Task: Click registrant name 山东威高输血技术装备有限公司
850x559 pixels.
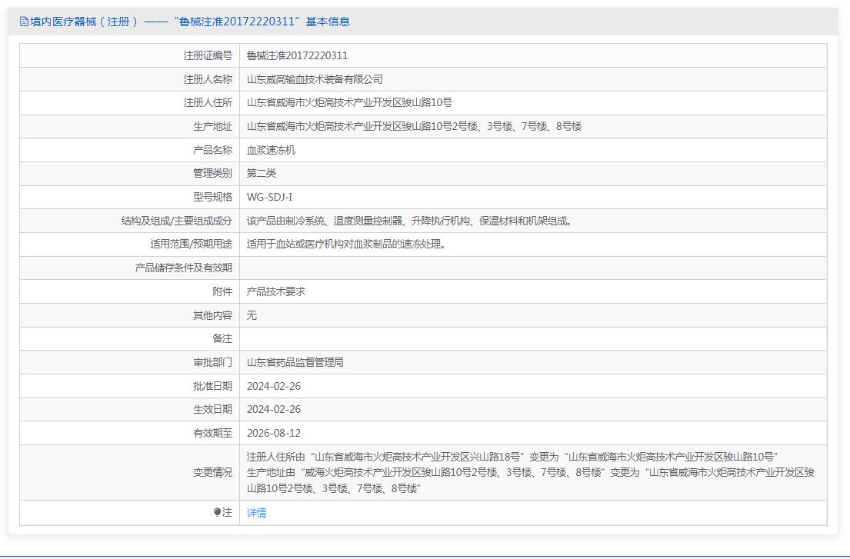Action: click(x=315, y=79)
